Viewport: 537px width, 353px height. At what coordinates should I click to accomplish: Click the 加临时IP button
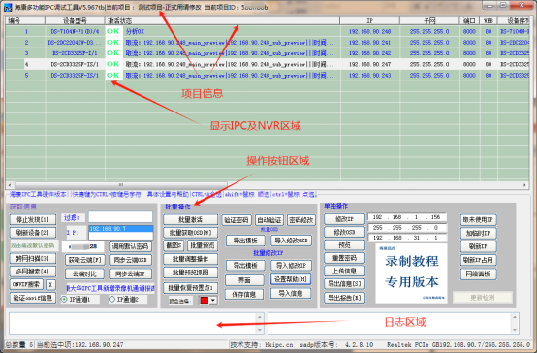(x=478, y=234)
